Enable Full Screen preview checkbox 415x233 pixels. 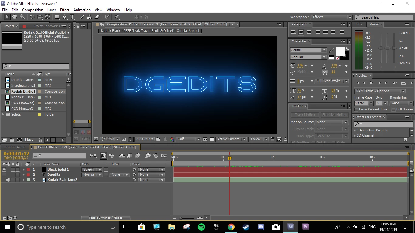(x=393, y=109)
